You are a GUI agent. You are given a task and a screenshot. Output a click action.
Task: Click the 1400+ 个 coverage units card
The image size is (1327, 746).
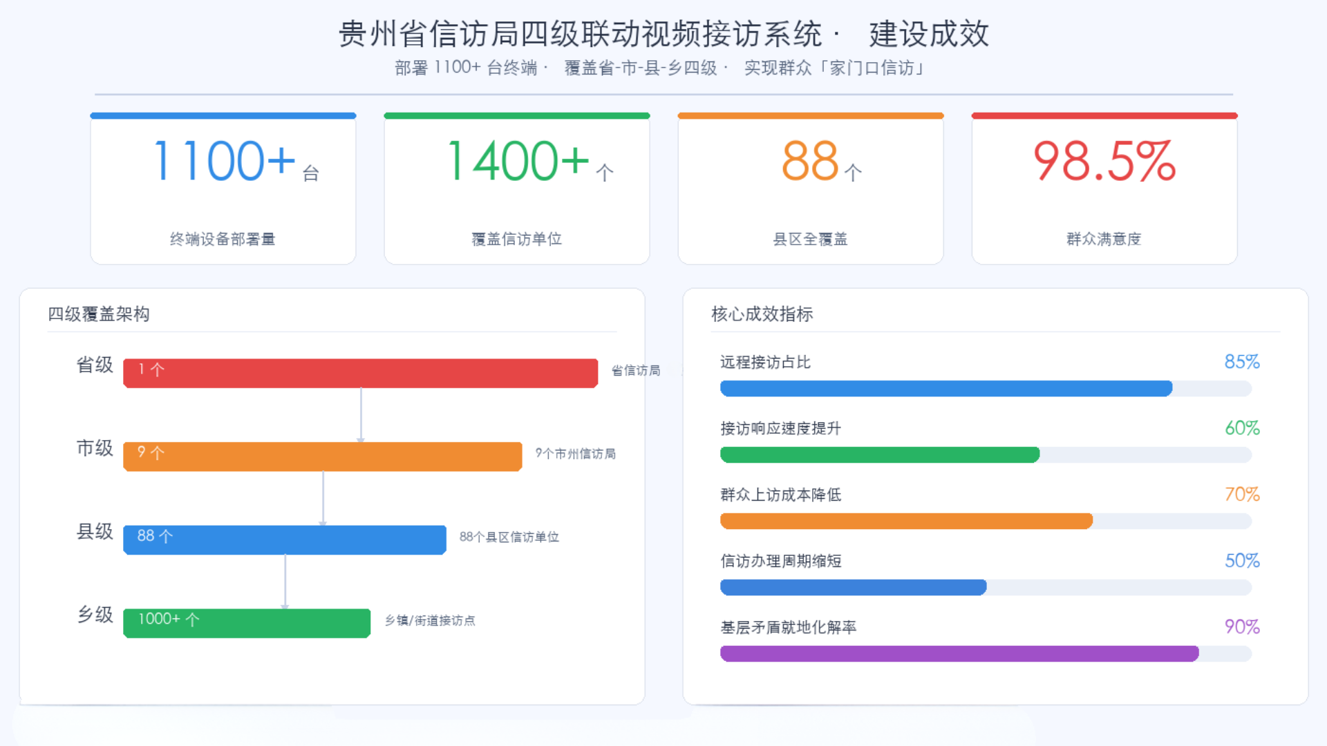[x=517, y=189]
